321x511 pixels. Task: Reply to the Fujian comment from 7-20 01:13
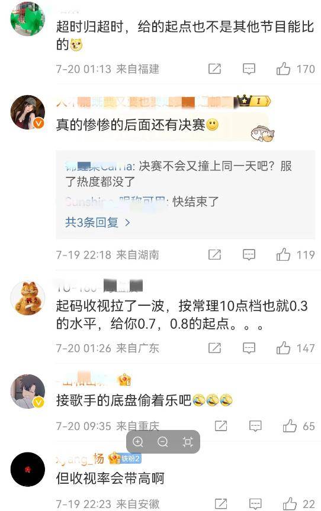coord(249,69)
